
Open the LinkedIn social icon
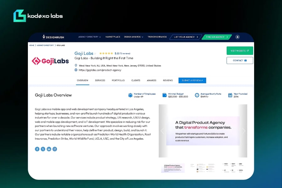[49, 149]
